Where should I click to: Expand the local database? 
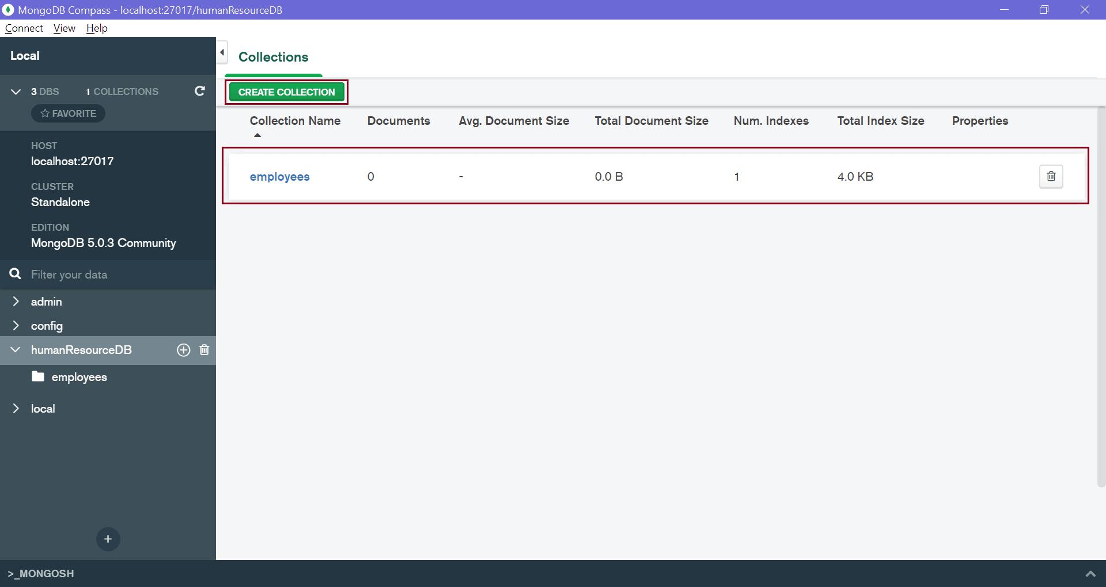(x=16, y=408)
